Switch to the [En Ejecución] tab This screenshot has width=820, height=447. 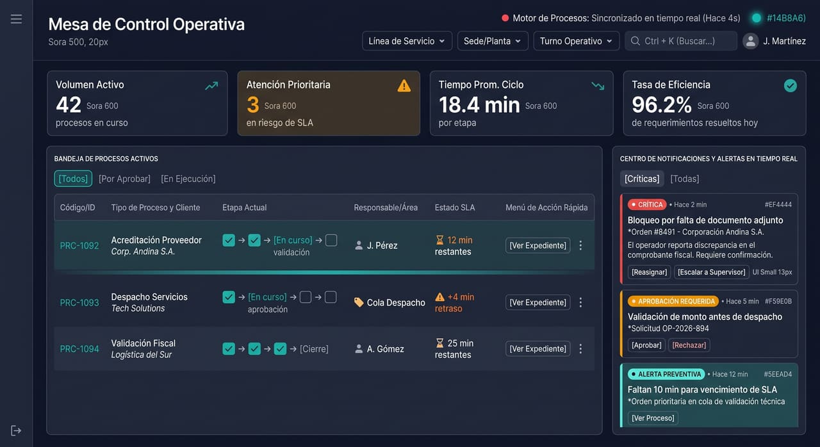click(188, 179)
